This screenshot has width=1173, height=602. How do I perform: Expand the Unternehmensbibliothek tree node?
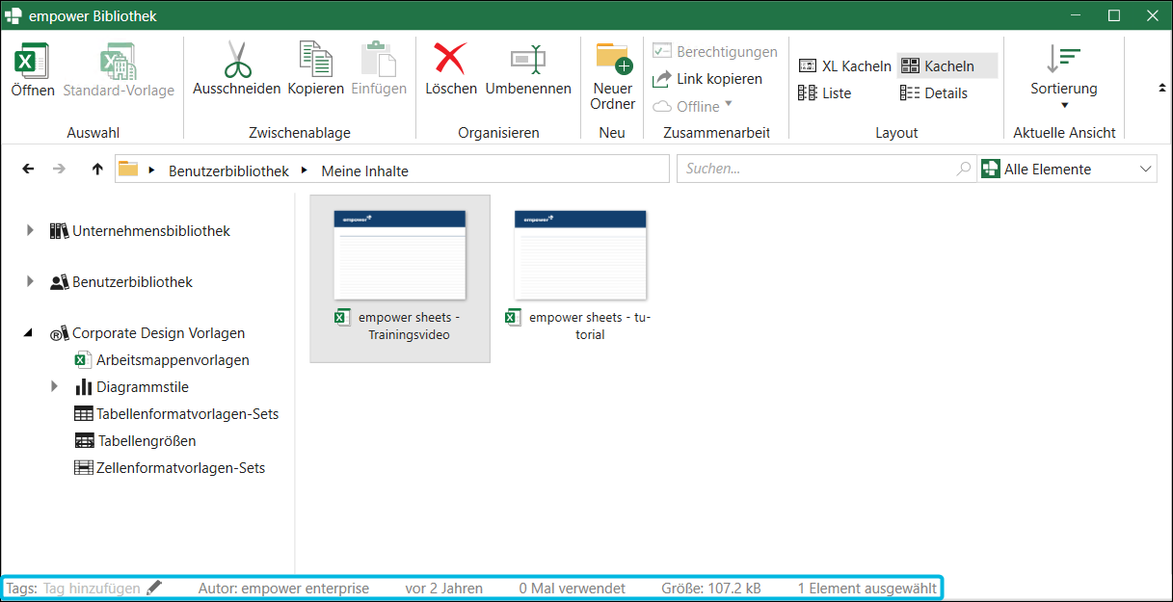pyautogui.click(x=30, y=231)
